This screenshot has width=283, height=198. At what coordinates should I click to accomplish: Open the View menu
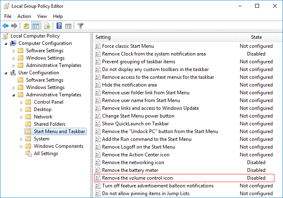tap(42, 16)
